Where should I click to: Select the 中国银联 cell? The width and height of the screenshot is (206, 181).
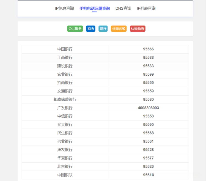point(65,175)
